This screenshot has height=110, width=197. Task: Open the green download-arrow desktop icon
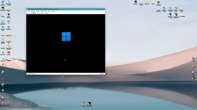click(x=3, y=90)
